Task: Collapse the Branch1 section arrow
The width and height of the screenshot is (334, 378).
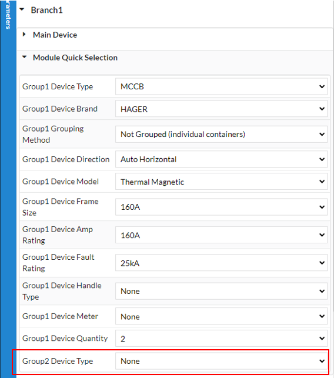Action: [x=22, y=9]
